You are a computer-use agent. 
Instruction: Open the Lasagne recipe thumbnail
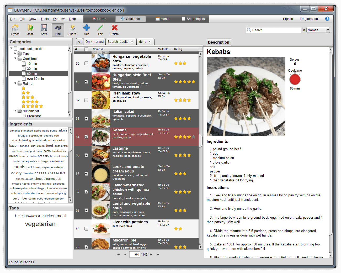pos(101,155)
